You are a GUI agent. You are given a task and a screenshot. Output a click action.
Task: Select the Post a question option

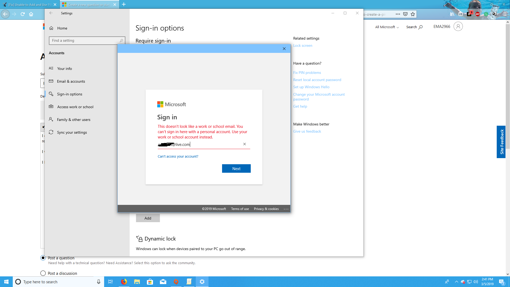coord(43,258)
